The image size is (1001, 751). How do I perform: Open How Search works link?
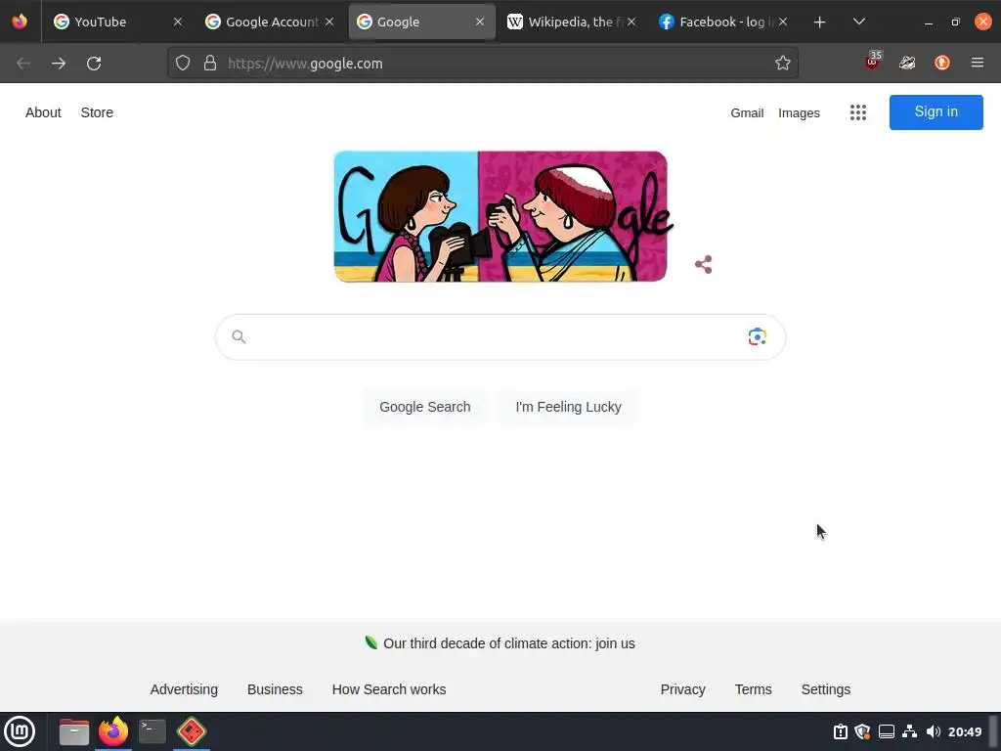(389, 689)
